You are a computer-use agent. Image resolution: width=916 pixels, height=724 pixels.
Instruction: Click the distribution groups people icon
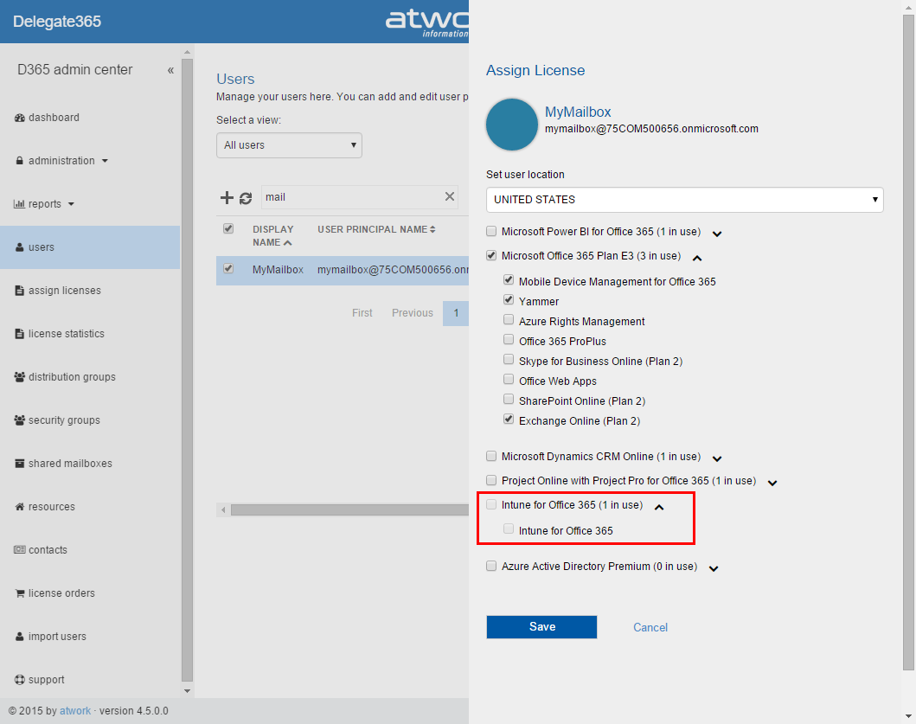19,377
